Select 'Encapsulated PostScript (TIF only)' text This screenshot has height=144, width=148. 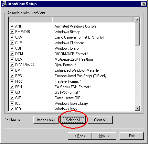click(81, 76)
